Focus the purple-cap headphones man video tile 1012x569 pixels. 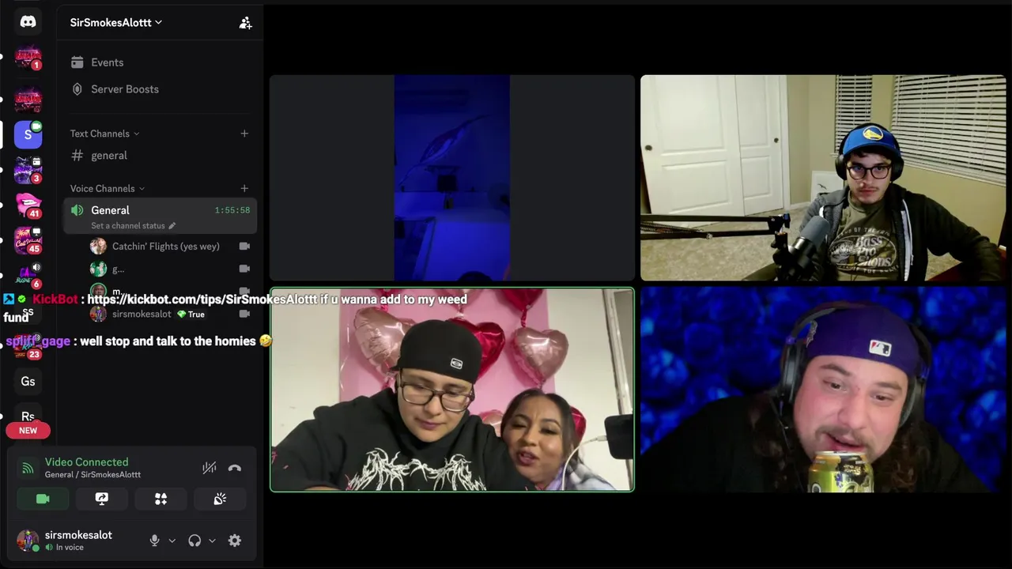pos(822,390)
